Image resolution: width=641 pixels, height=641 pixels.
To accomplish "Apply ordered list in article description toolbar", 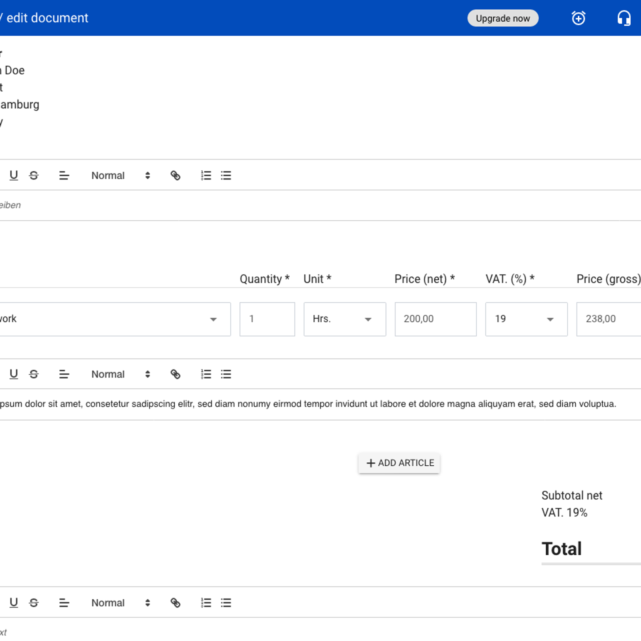I will pos(206,374).
